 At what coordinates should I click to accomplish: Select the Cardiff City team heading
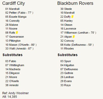tap(13, 3)
